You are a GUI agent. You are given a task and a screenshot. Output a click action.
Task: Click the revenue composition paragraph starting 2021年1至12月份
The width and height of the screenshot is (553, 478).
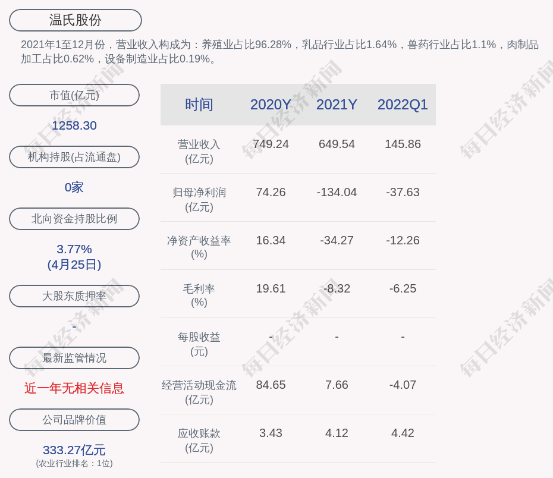click(279, 52)
